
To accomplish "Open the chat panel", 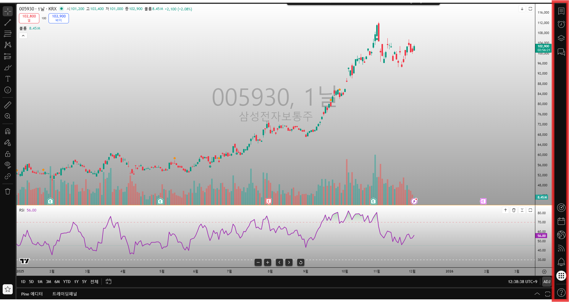I will (561, 52).
